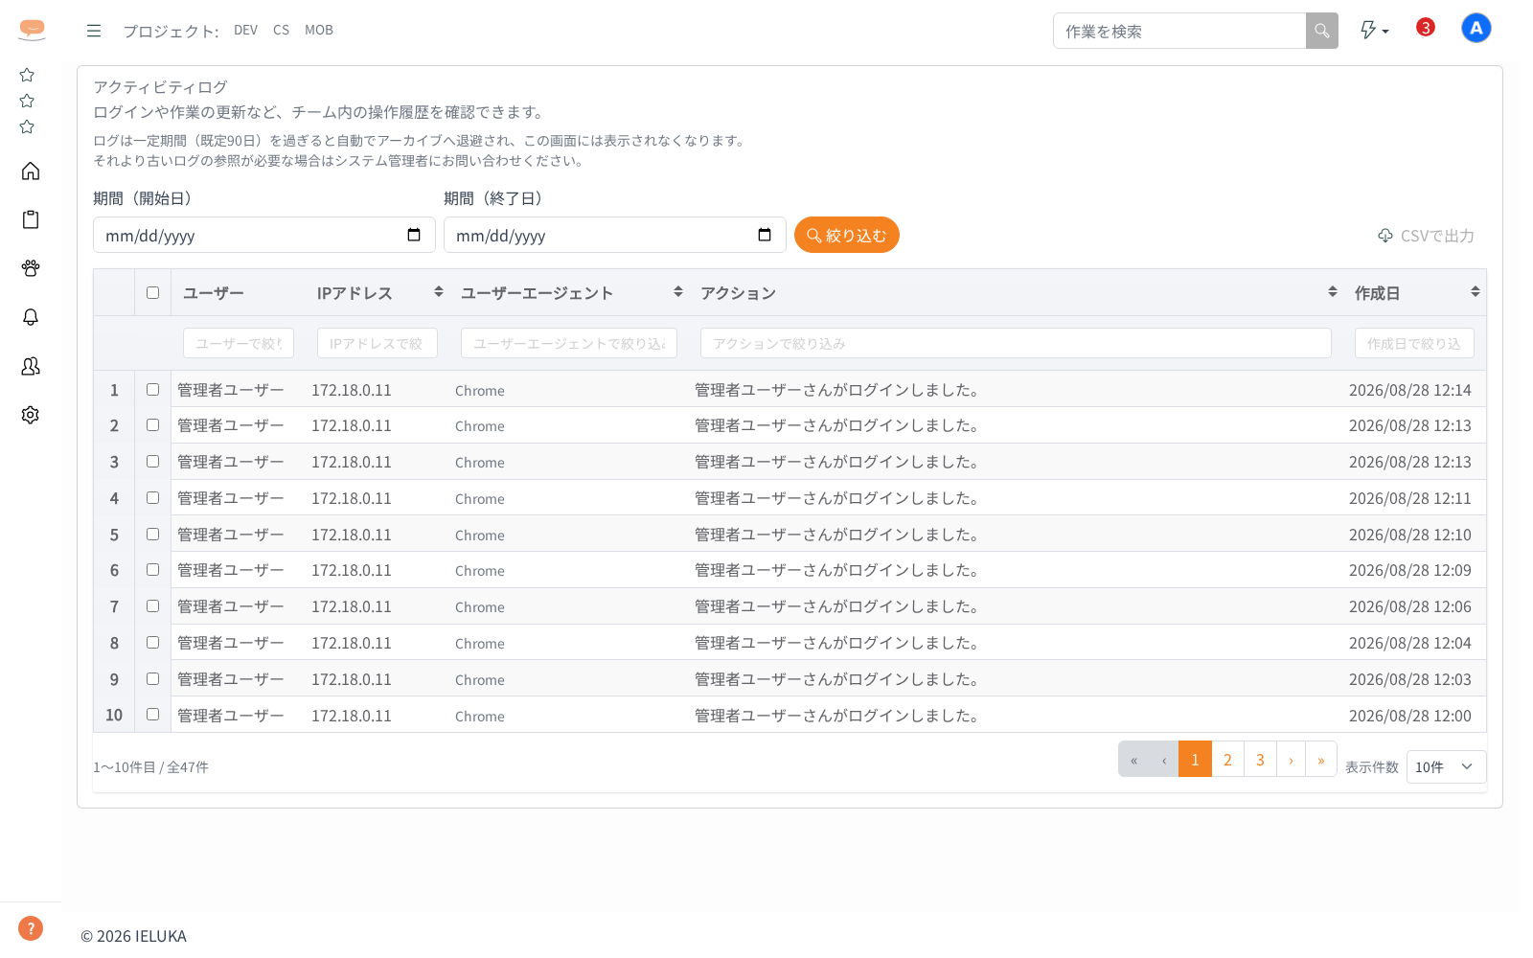Click the first star favorite icon
Image resolution: width=1533 pixels, height=958 pixels.
(x=27, y=75)
